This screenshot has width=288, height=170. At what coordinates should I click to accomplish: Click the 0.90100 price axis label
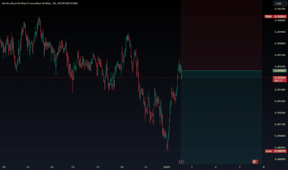(x=280, y=9)
